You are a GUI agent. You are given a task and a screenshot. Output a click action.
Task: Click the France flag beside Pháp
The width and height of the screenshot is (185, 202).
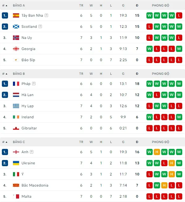coord(16,84)
